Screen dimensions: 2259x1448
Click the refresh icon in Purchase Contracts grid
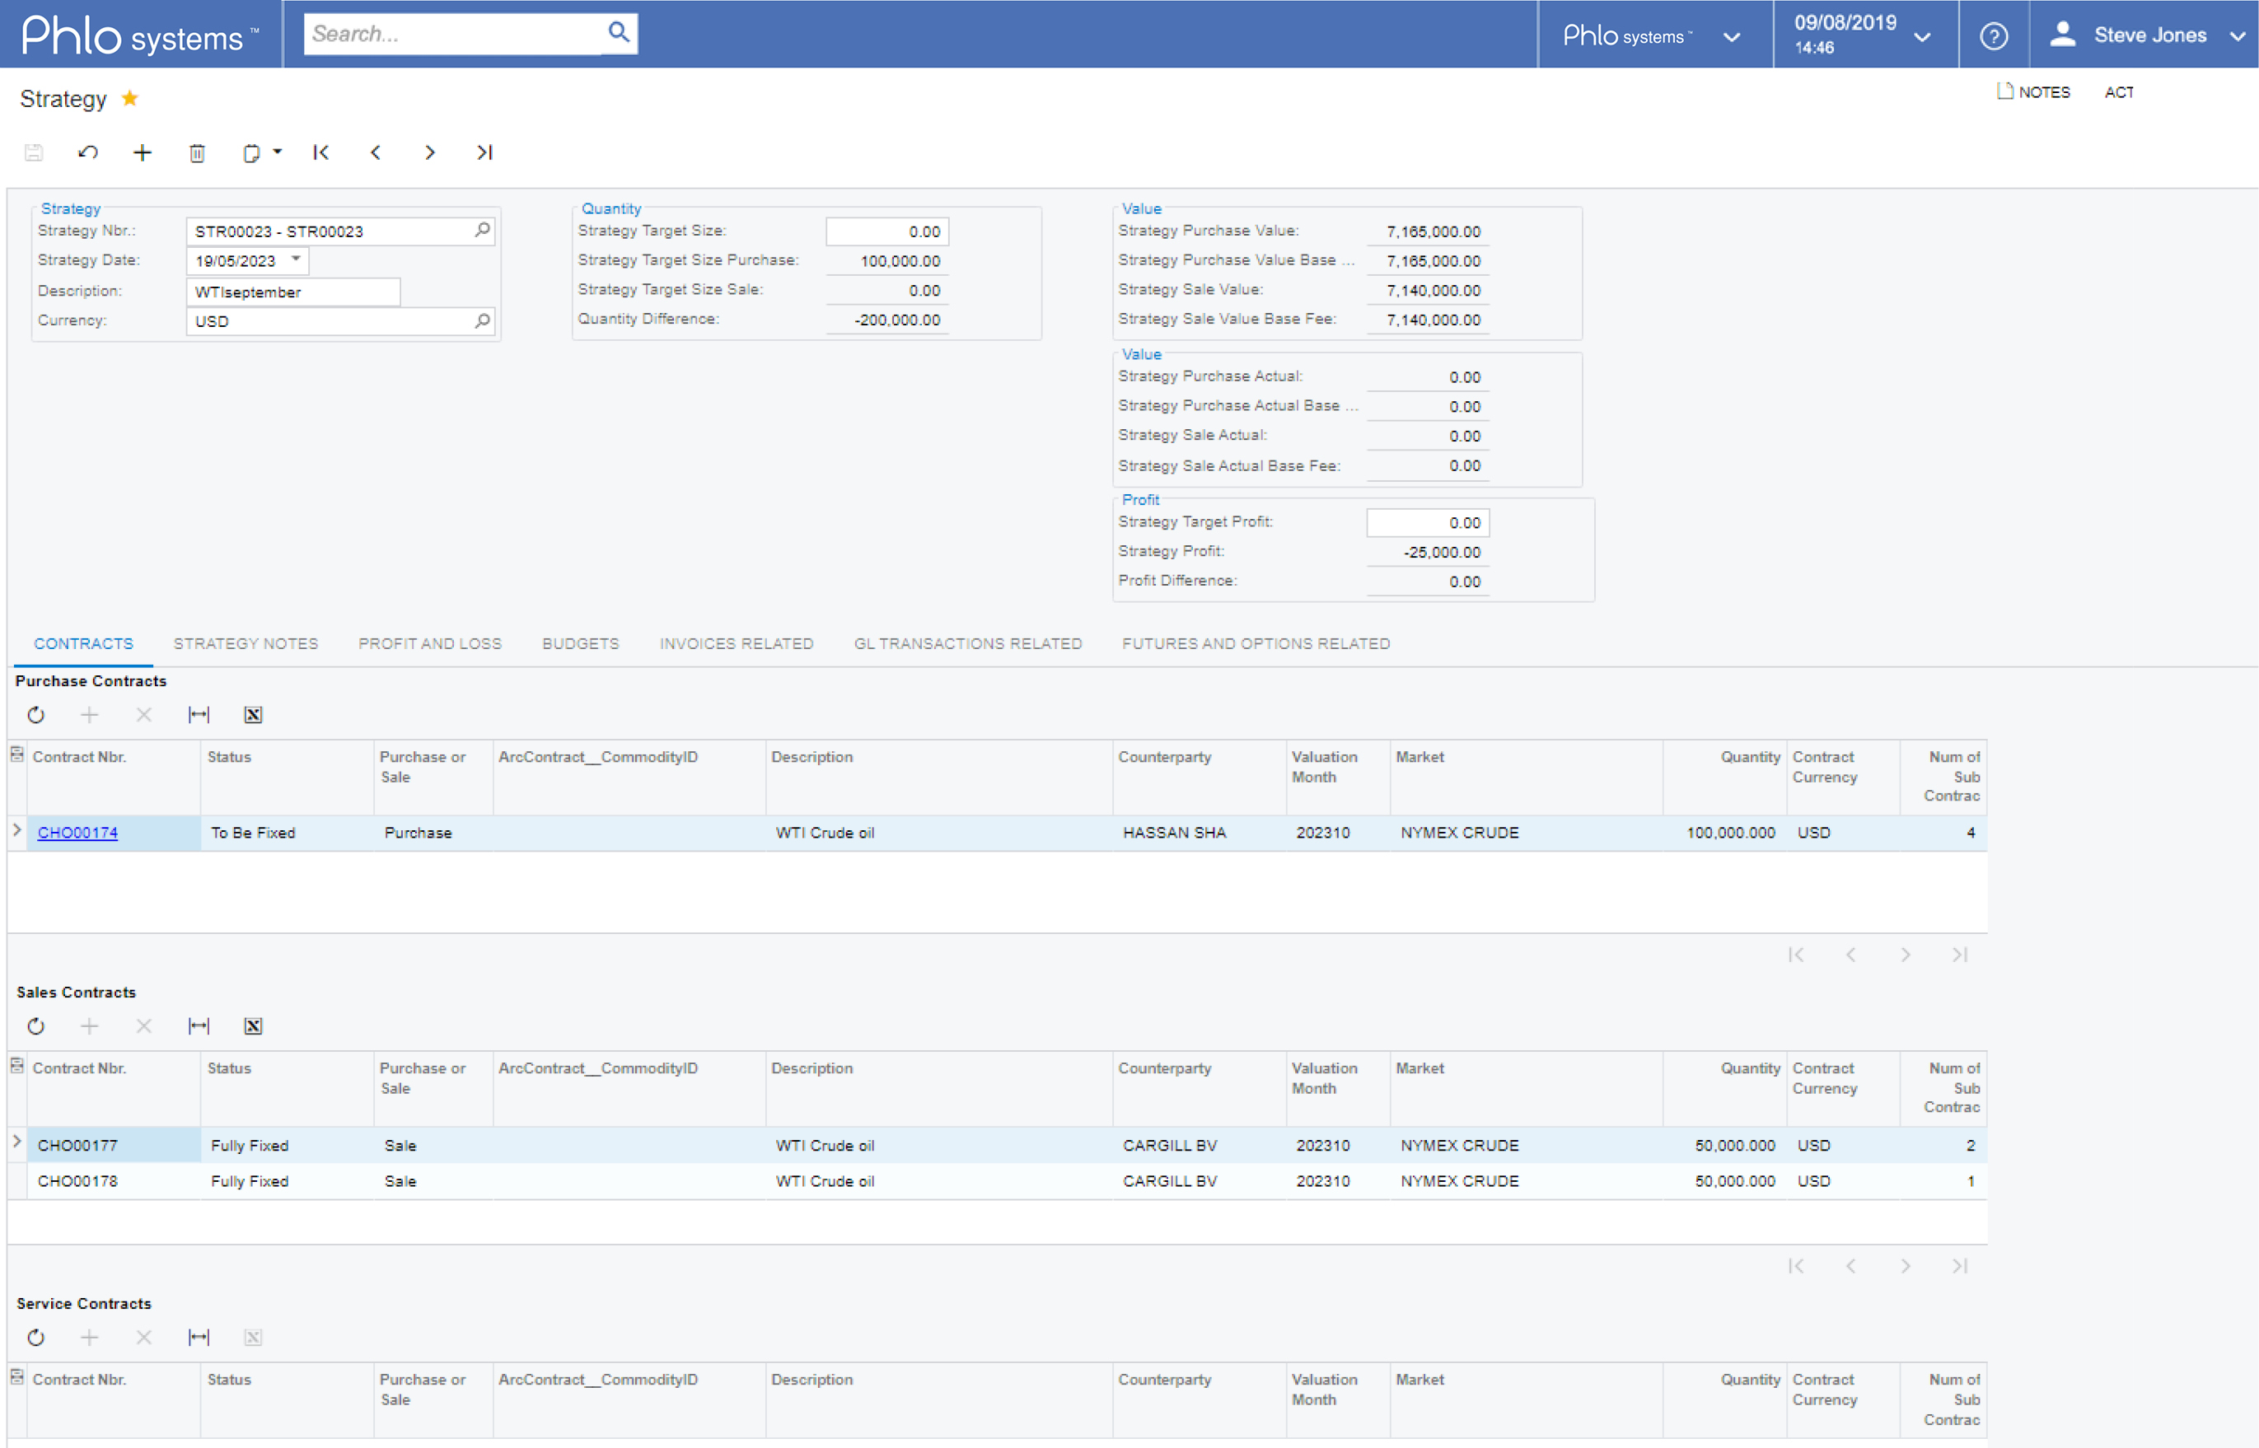(x=36, y=714)
